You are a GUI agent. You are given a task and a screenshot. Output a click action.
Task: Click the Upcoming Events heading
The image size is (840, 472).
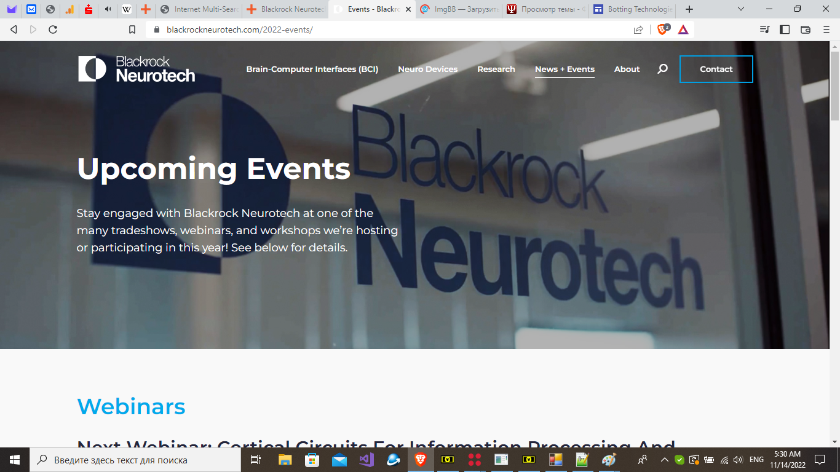pos(213,168)
